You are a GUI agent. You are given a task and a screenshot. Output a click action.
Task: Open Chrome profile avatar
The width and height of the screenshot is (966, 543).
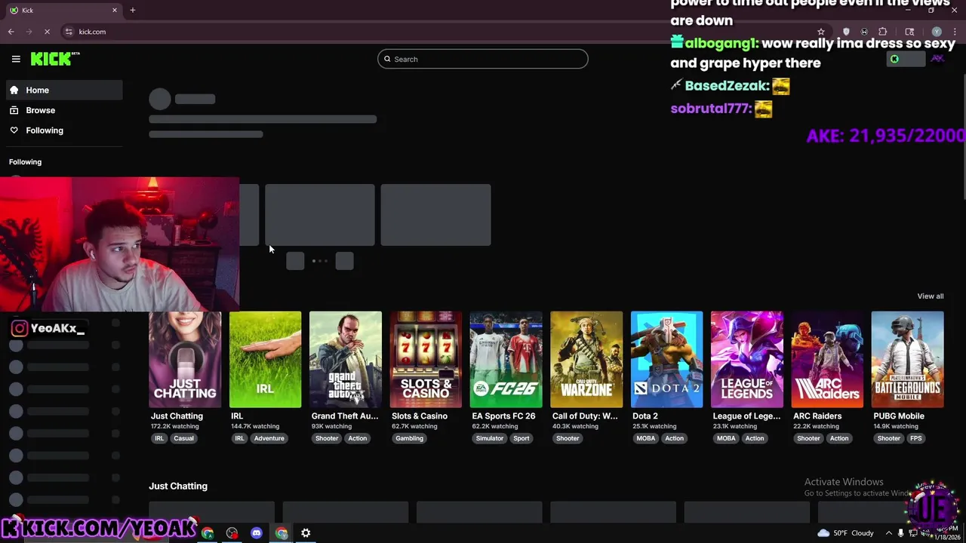click(x=937, y=32)
